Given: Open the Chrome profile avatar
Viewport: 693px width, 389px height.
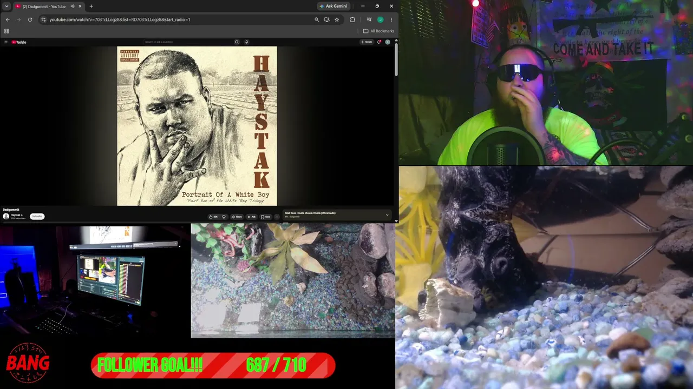Looking at the screenshot, I should [x=380, y=19].
